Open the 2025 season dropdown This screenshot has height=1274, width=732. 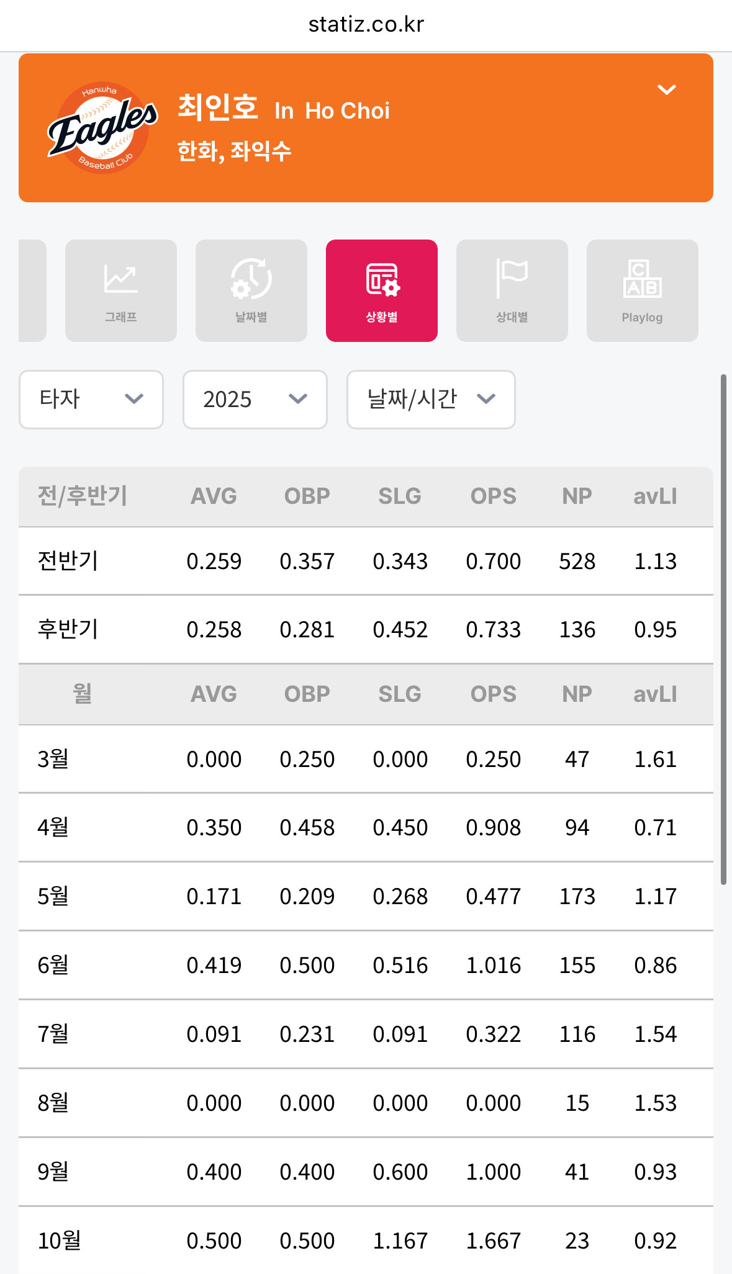pos(255,399)
